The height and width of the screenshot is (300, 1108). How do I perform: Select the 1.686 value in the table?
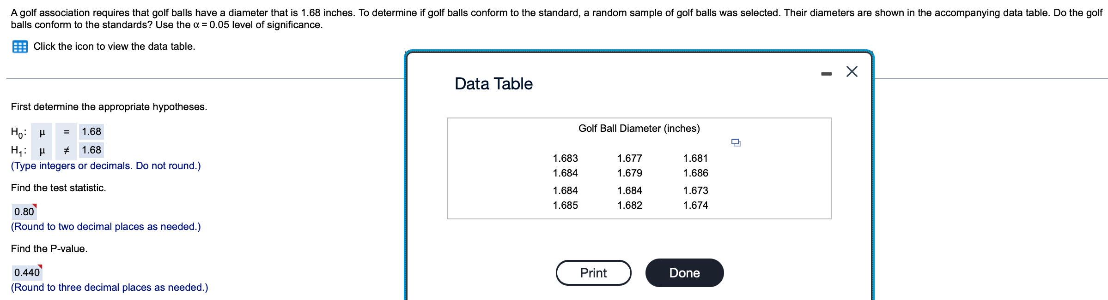695,173
